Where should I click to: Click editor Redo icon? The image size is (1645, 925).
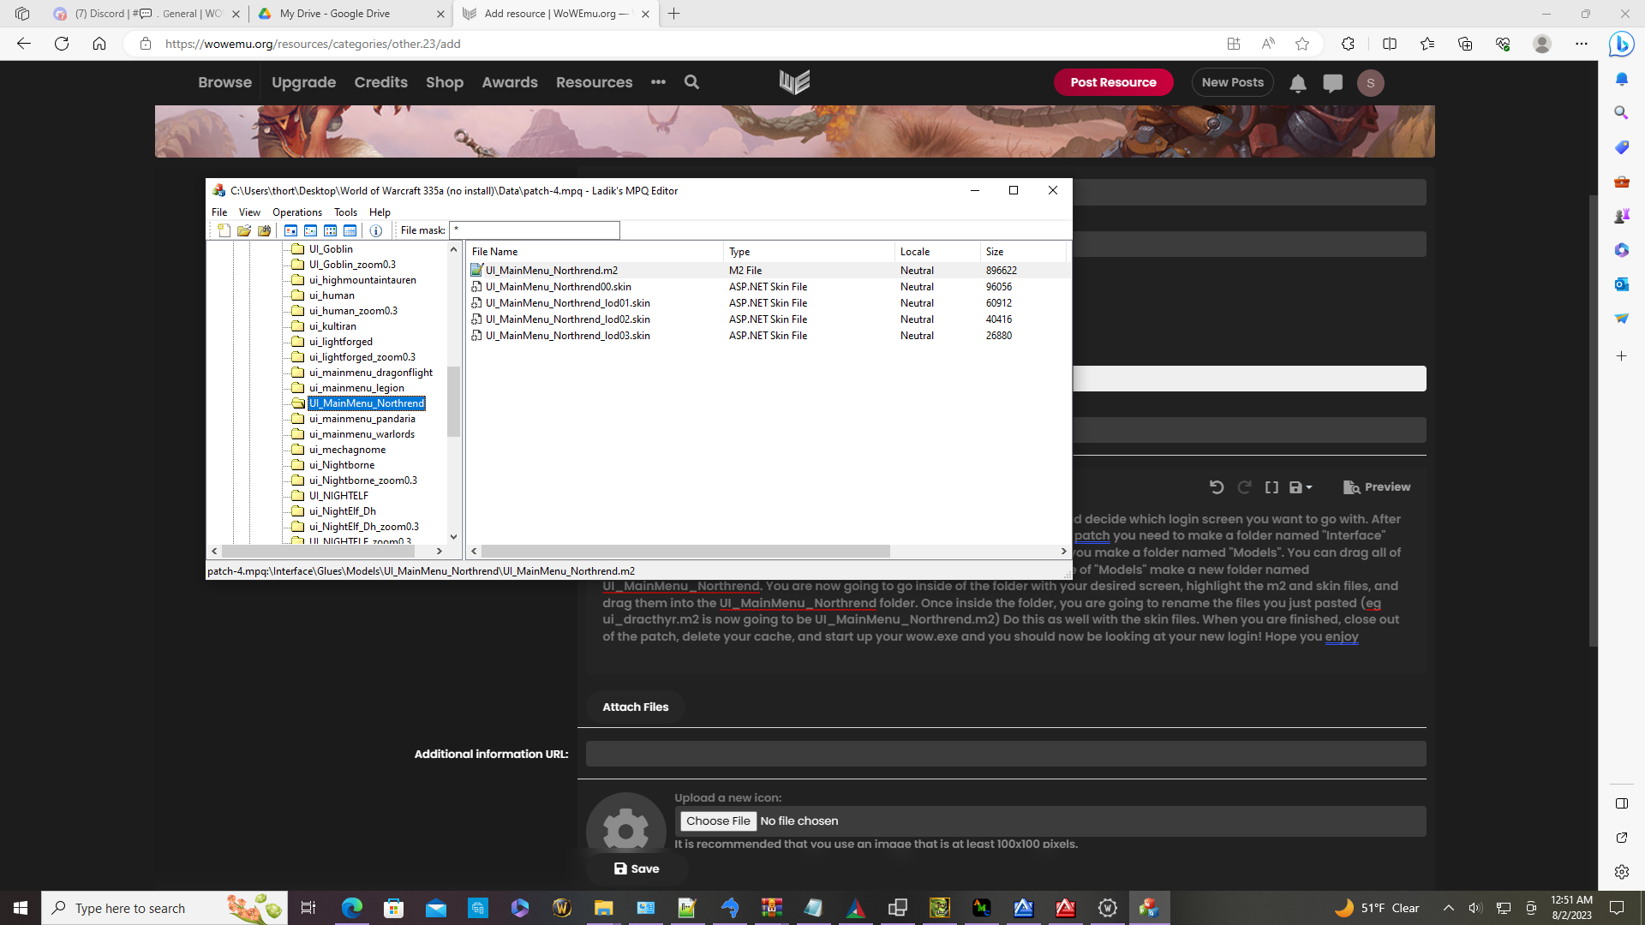[1245, 487]
